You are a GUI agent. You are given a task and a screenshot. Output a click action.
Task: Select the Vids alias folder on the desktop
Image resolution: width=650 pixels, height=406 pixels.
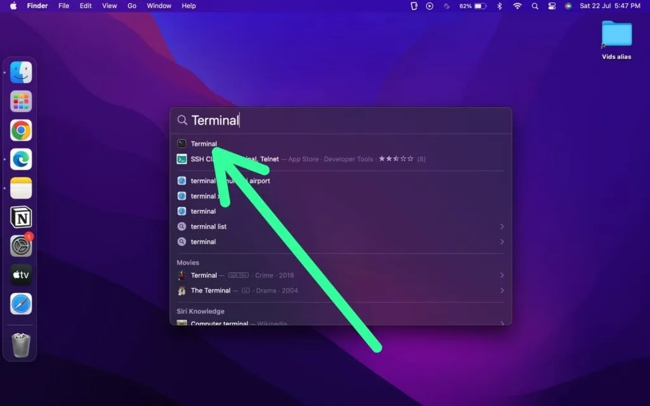pos(616,40)
